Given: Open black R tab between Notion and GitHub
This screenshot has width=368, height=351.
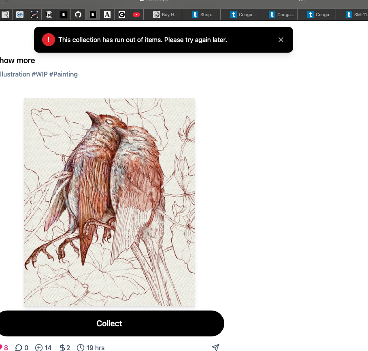Looking at the screenshot, I should [x=64, y=15].
